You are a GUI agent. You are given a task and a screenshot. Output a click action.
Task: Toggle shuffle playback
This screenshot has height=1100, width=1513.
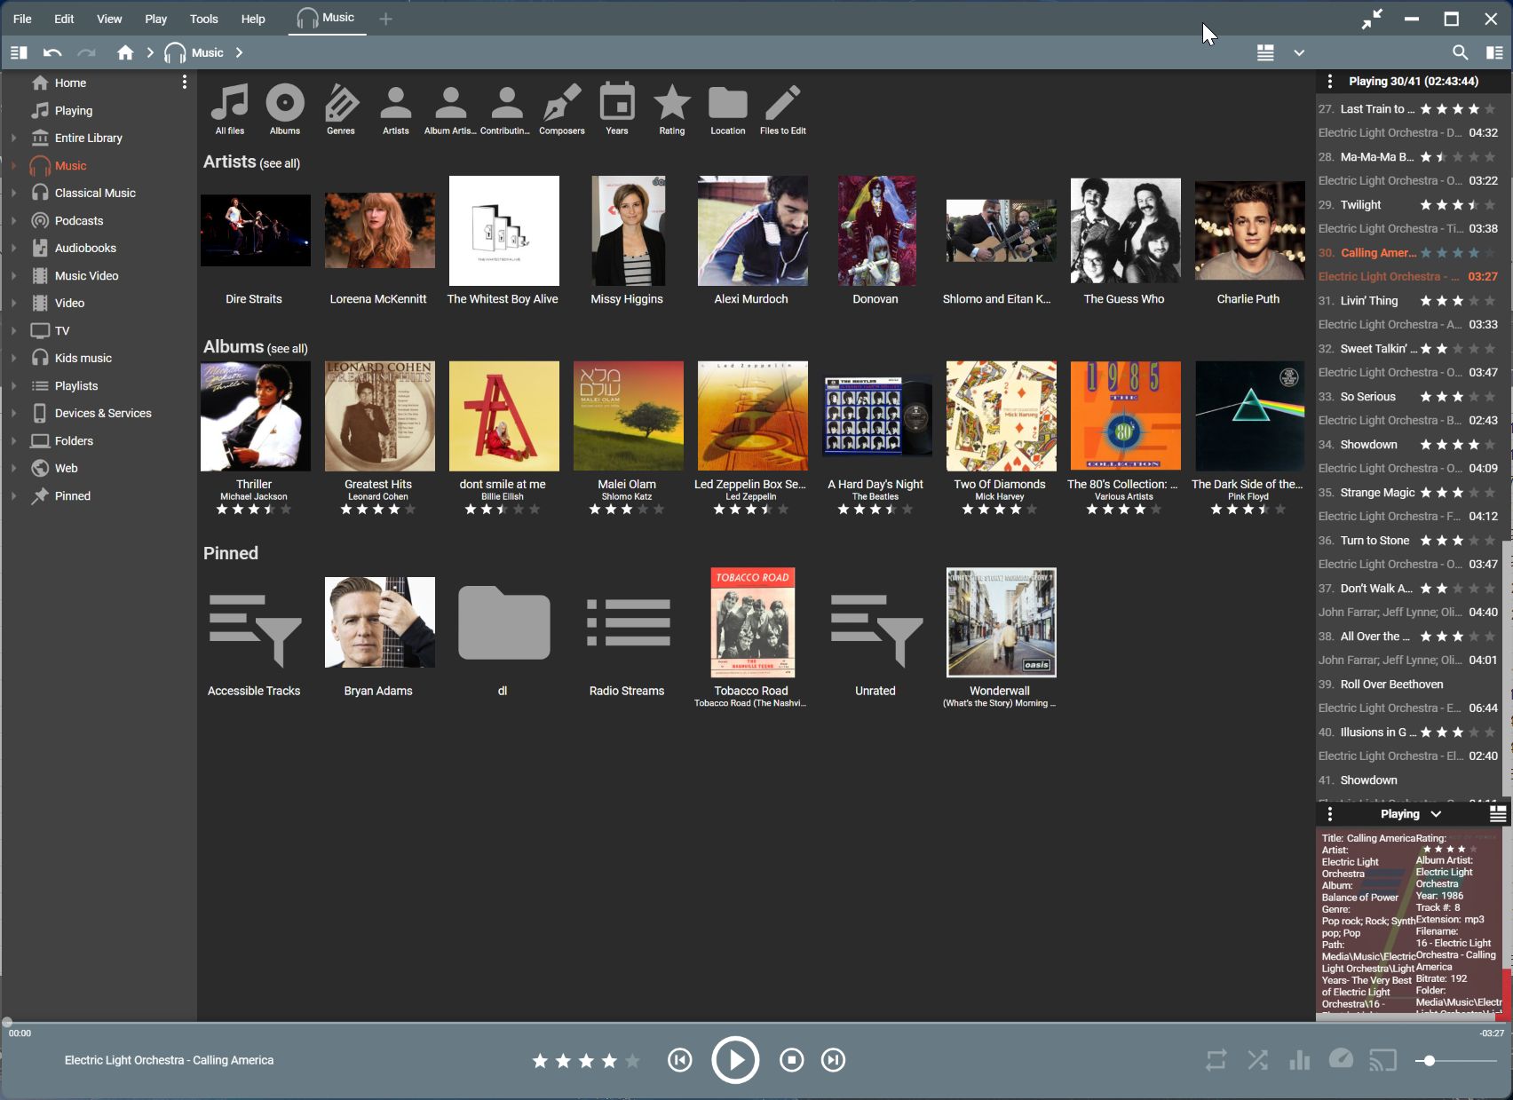(x=1257, y=1060)
